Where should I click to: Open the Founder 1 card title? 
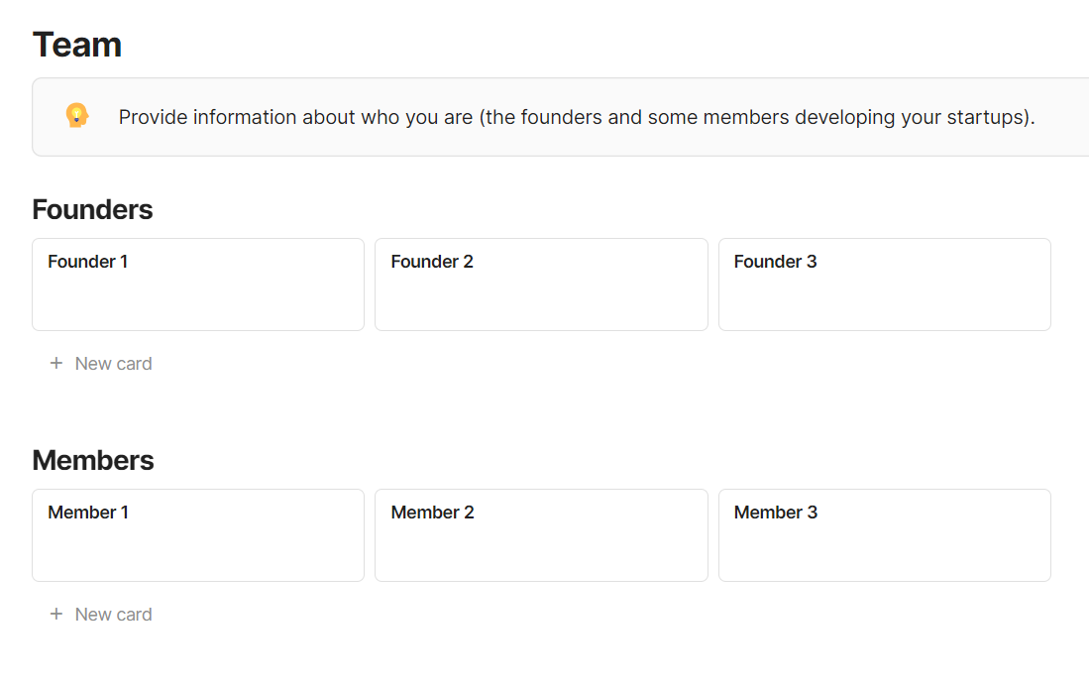point(88,262)
